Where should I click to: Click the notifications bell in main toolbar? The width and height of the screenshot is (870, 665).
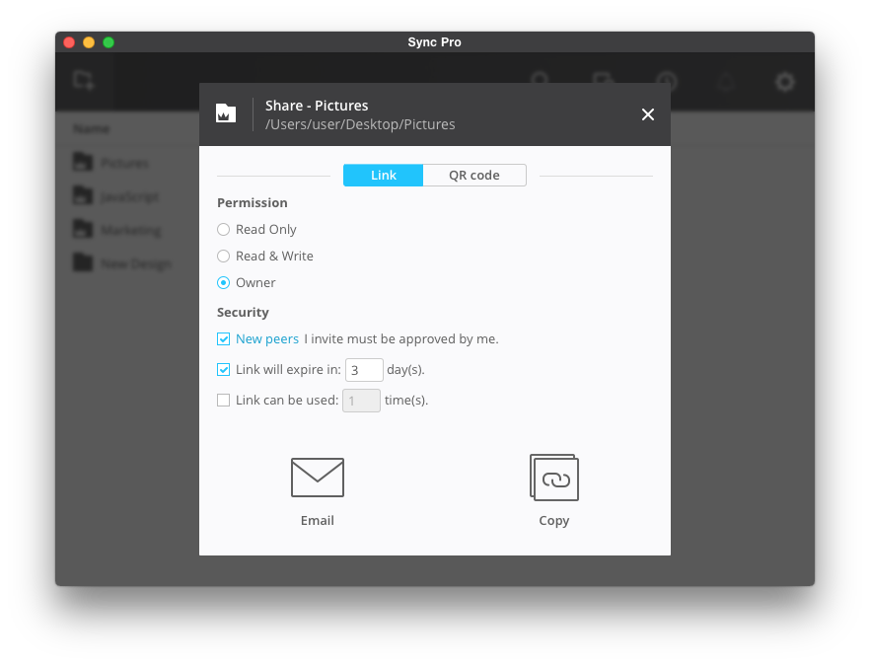click(726, 82)
